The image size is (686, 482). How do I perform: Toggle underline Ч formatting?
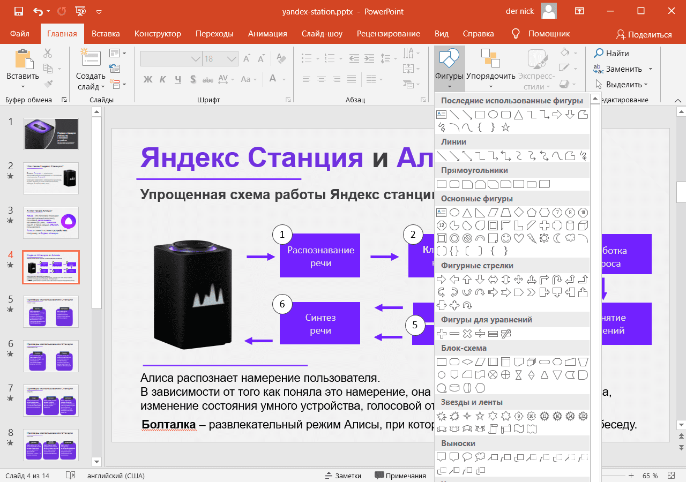click(x=177, y=79)
